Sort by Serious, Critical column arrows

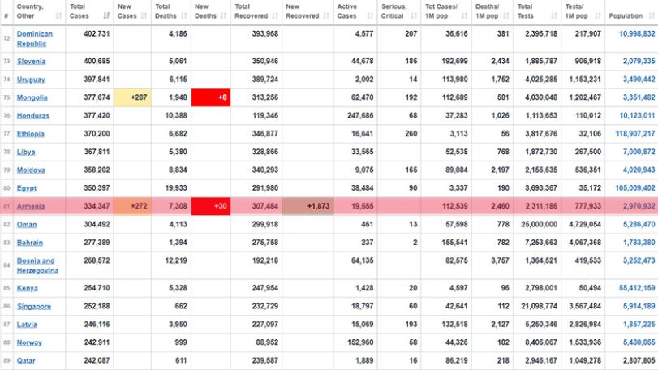(x=414, y=16)
